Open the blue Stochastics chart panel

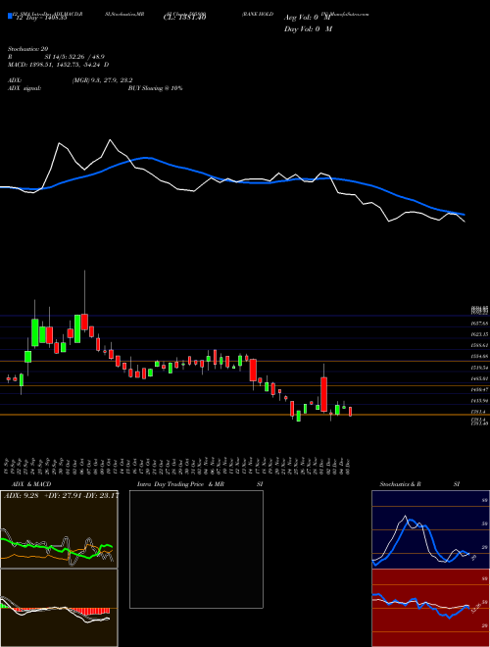click(x=430, y=529)
